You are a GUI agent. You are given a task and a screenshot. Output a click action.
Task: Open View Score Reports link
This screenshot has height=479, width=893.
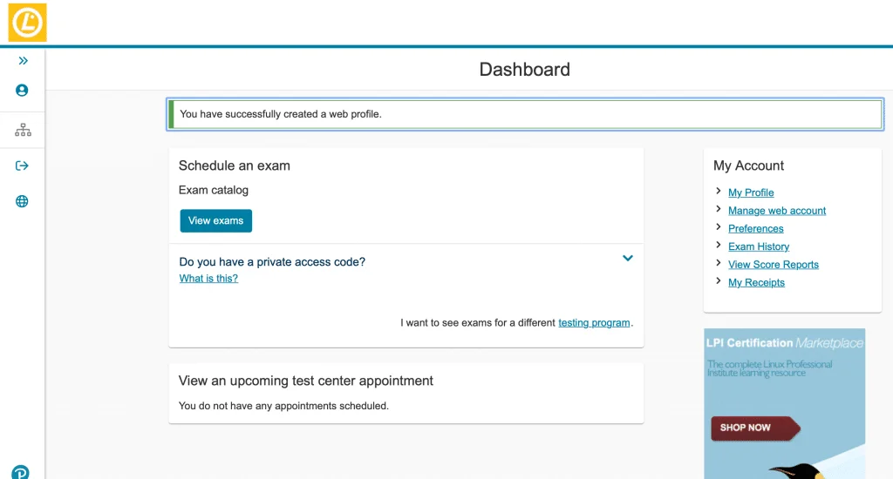[774, 265]
